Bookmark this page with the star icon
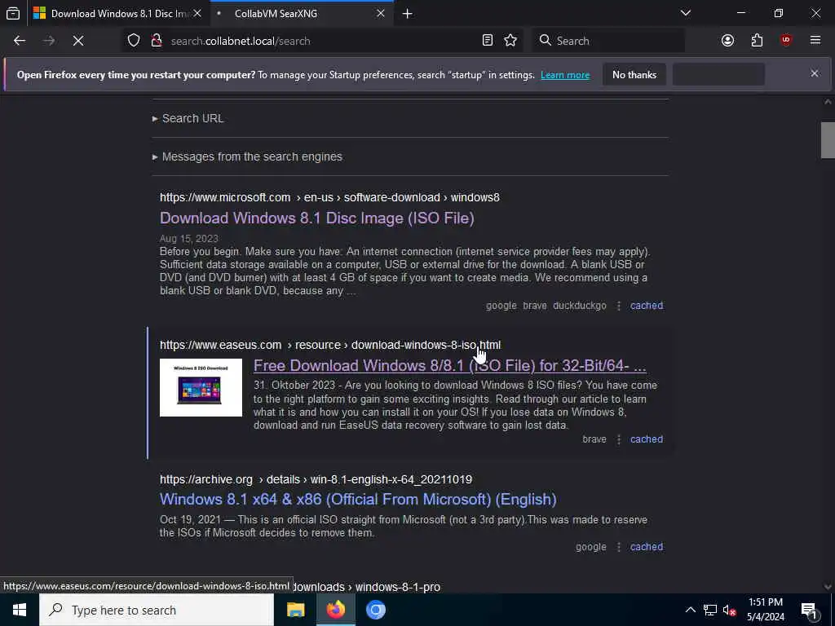The width and height of the screenshot is (835, 626). tap(510, 41)
